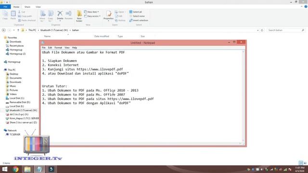
Task: Select Favorites Downloads in navigation pane
Action: click(15, 42)
